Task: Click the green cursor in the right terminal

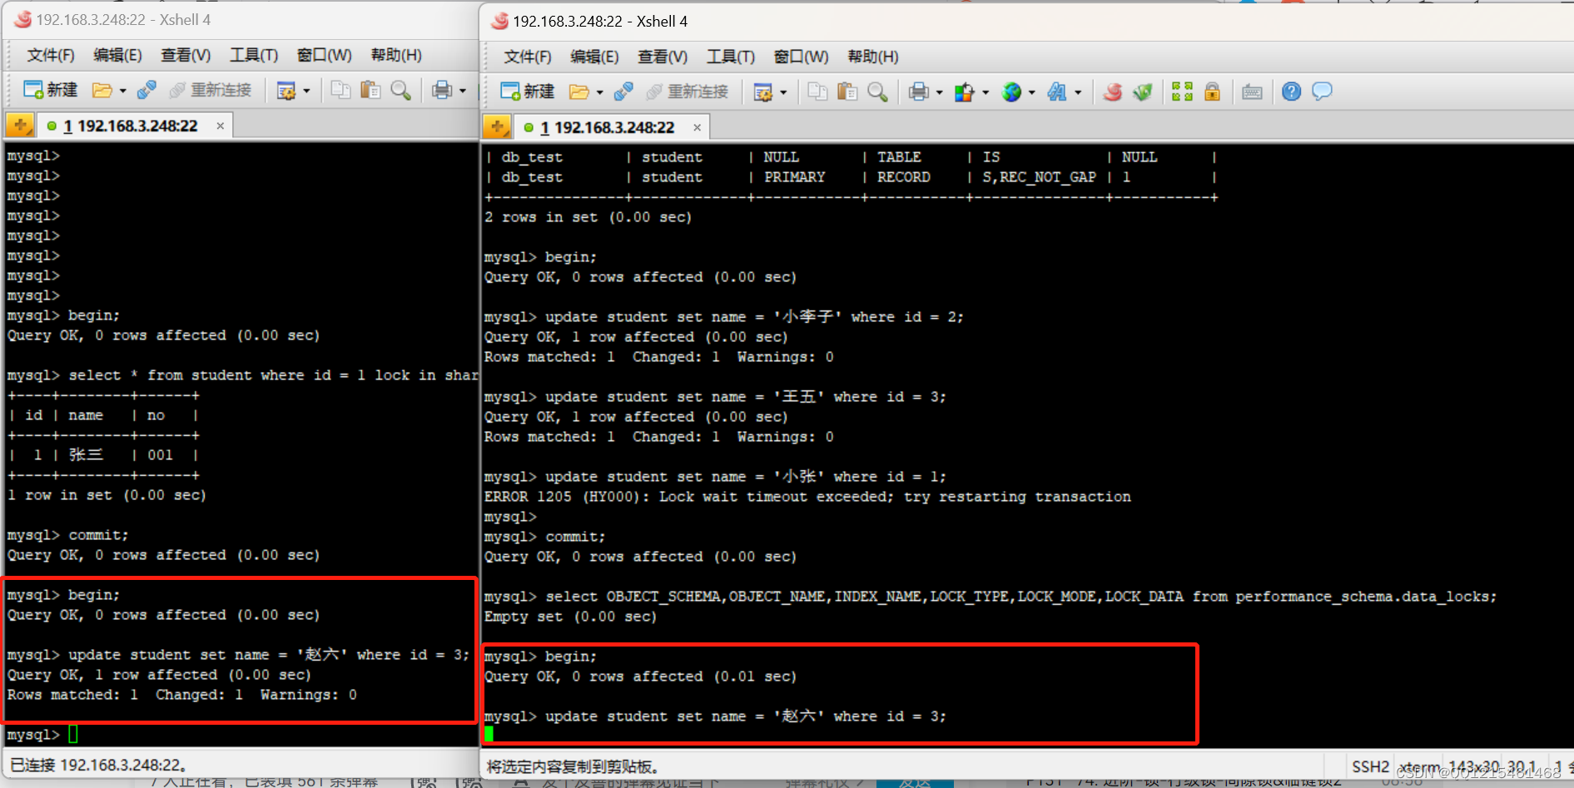Action: point(489,734)
